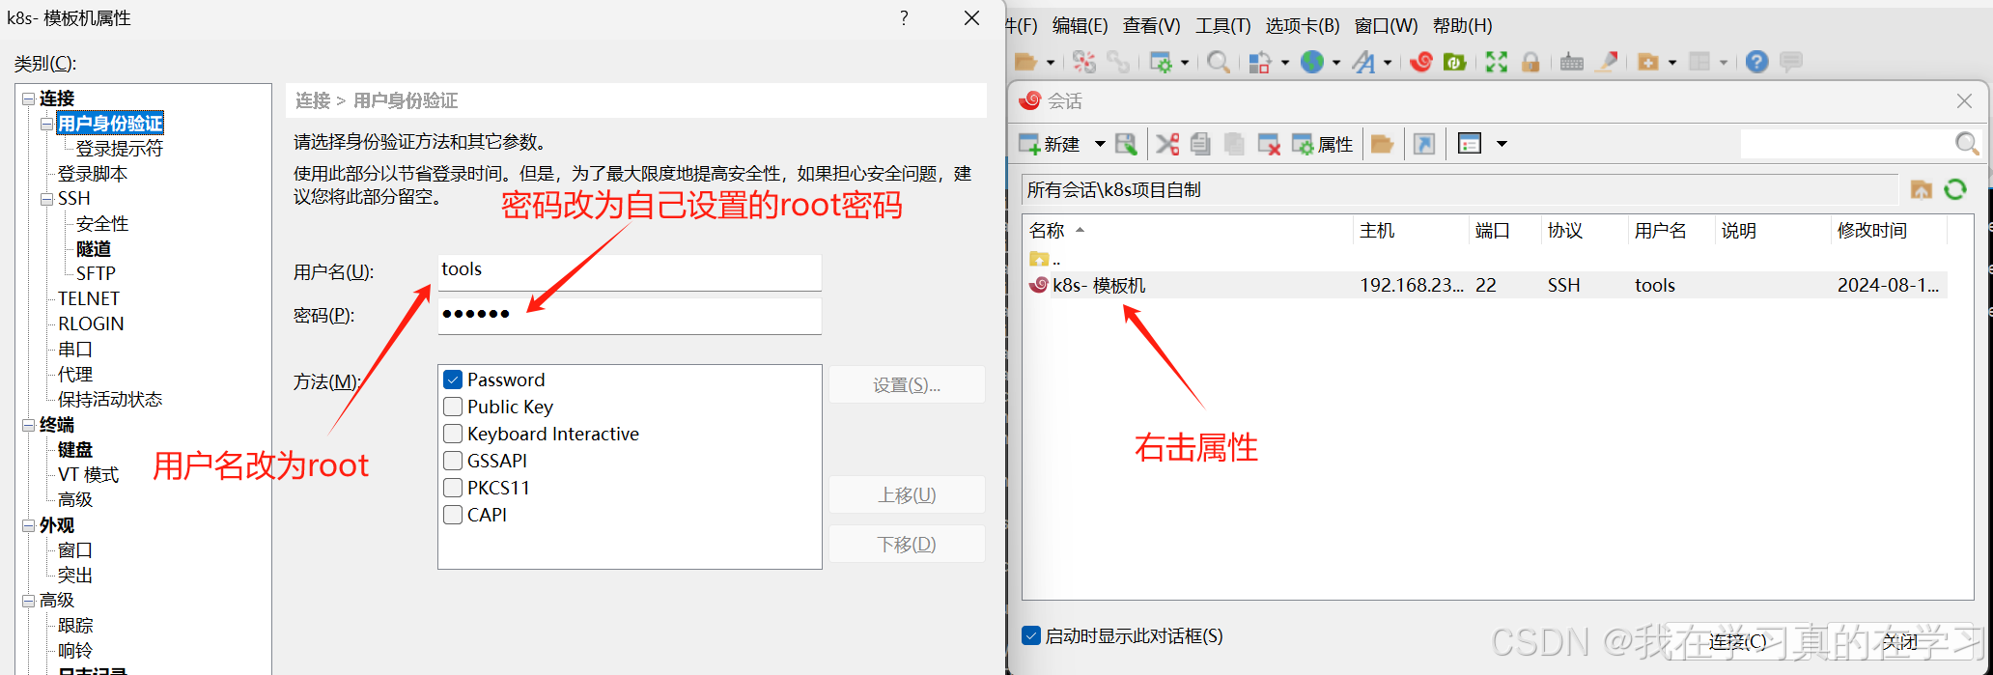
Task: Click the 密码(P) password field
Action: coord(630,316)
